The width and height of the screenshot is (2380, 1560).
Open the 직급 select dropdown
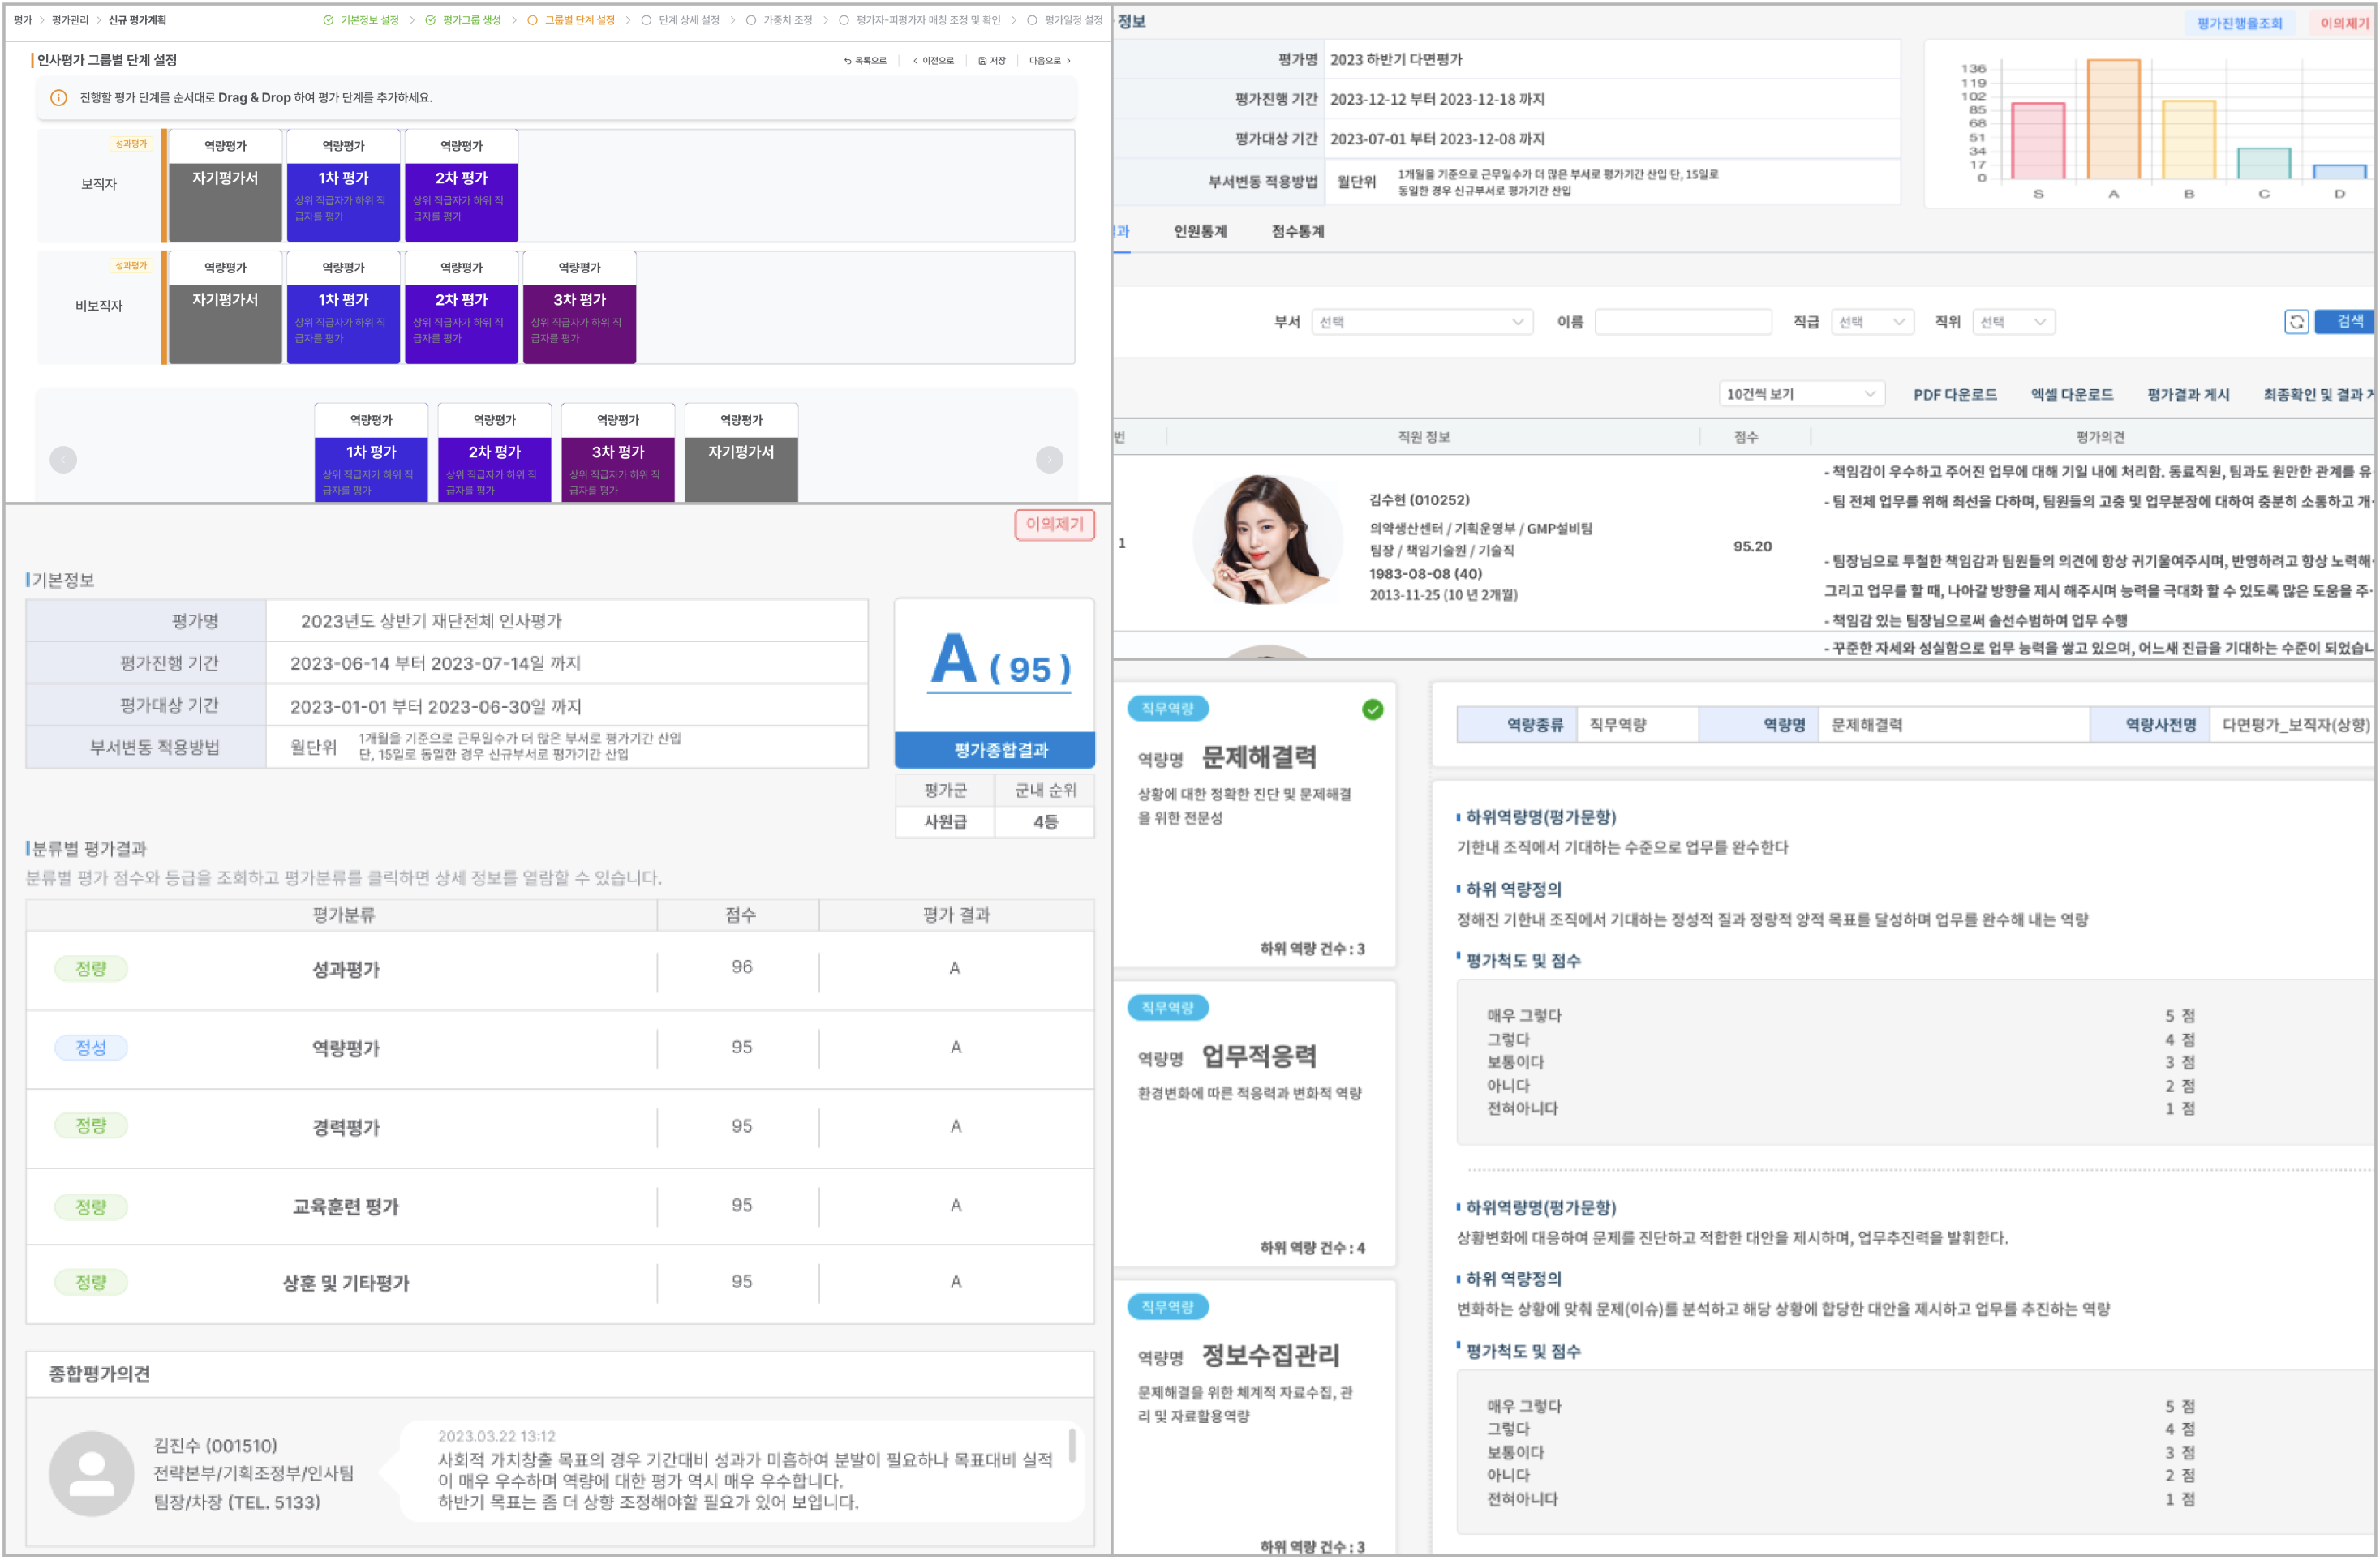tap(1872, 322)
